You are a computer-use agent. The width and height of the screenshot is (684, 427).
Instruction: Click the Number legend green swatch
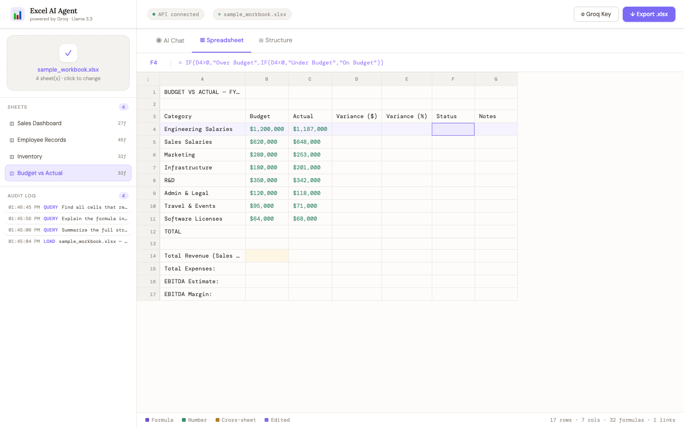(184, 420)
